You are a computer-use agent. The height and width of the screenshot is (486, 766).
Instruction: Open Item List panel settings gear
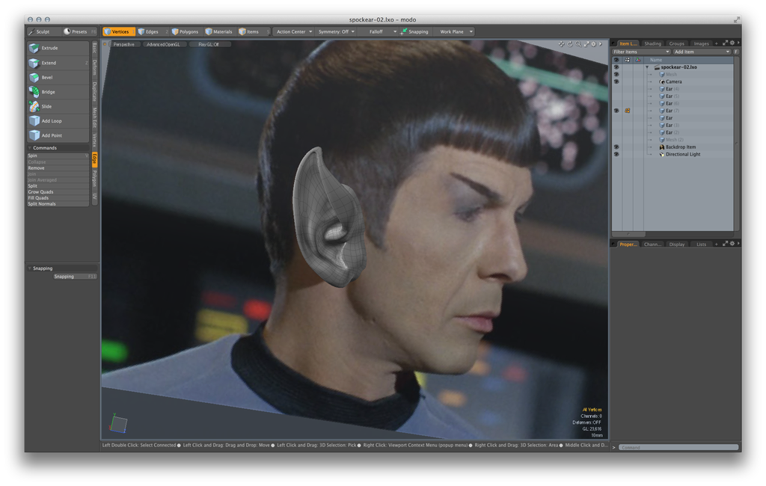click(x=732, y=43)
